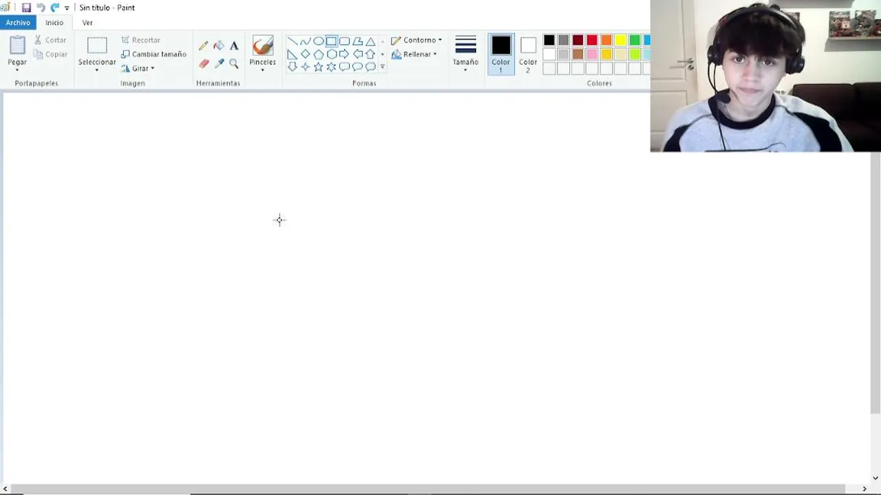Switch to the Ver tab
The image size is (881, 495).
[87, 23]
